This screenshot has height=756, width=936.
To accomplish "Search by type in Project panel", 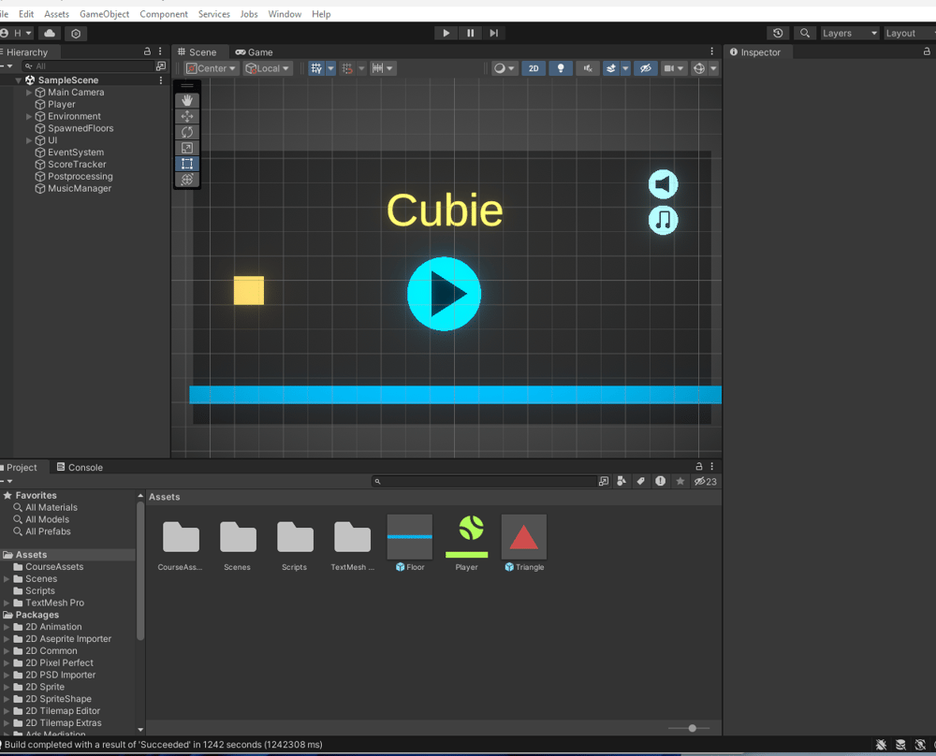I will tap(622, 482).
